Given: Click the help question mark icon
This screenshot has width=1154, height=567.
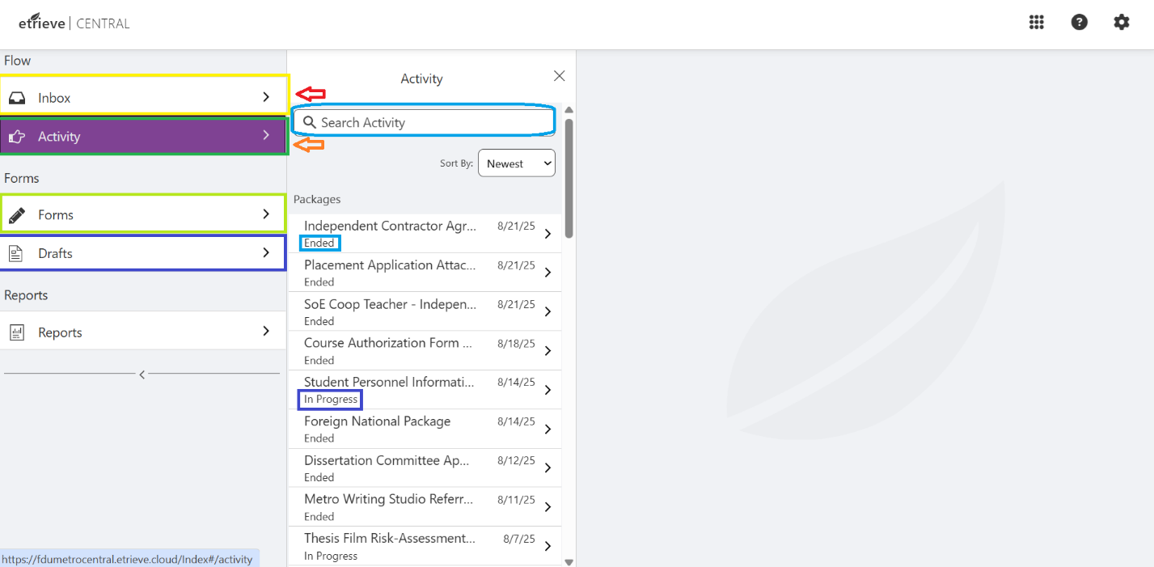Looking at the screenshot, I should coord(1079,23).
